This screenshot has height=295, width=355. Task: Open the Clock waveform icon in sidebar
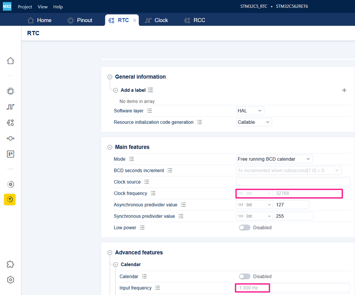(10, 107)
